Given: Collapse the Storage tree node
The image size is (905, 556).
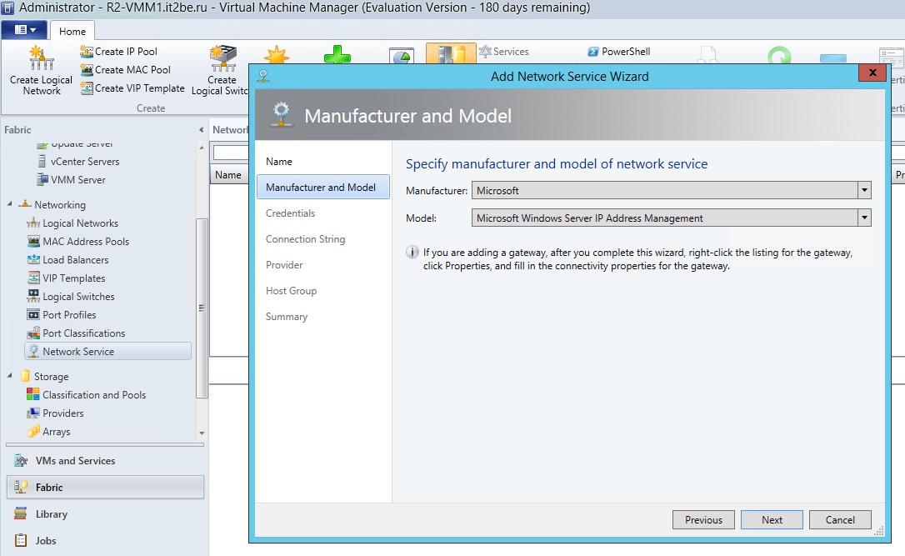Looking at the screenshot, I should [x=8, y=376].
